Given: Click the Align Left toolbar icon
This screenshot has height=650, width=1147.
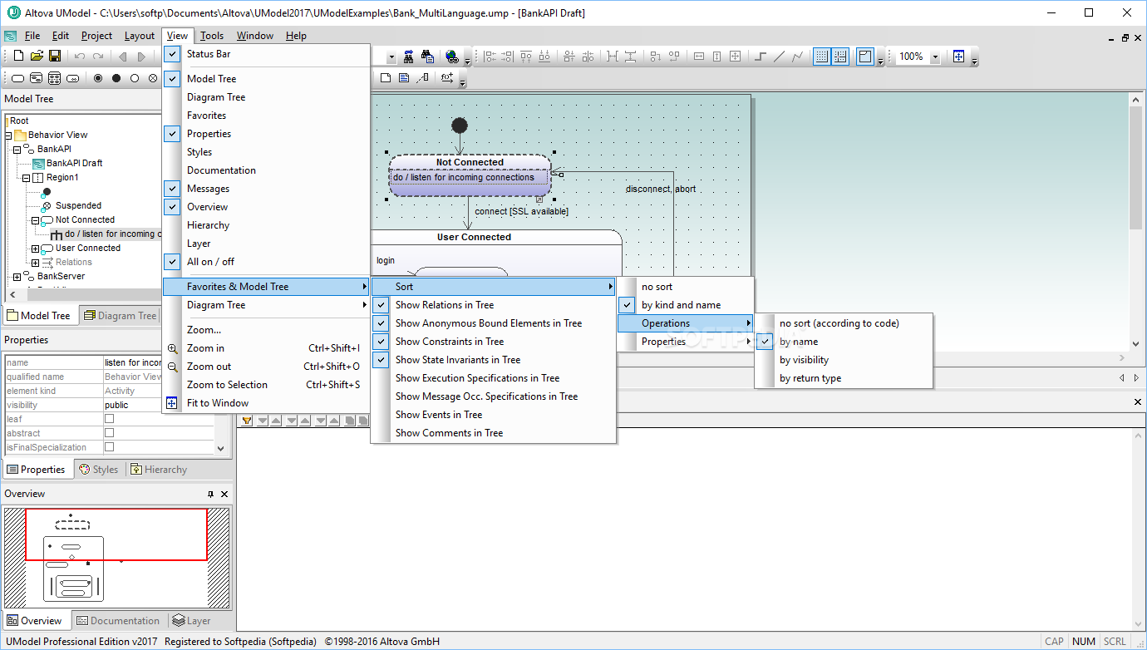Looking at the screenshot, I should point(490,57).
